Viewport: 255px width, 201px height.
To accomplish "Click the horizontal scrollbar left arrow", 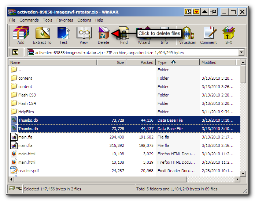I will click(11, 179).
